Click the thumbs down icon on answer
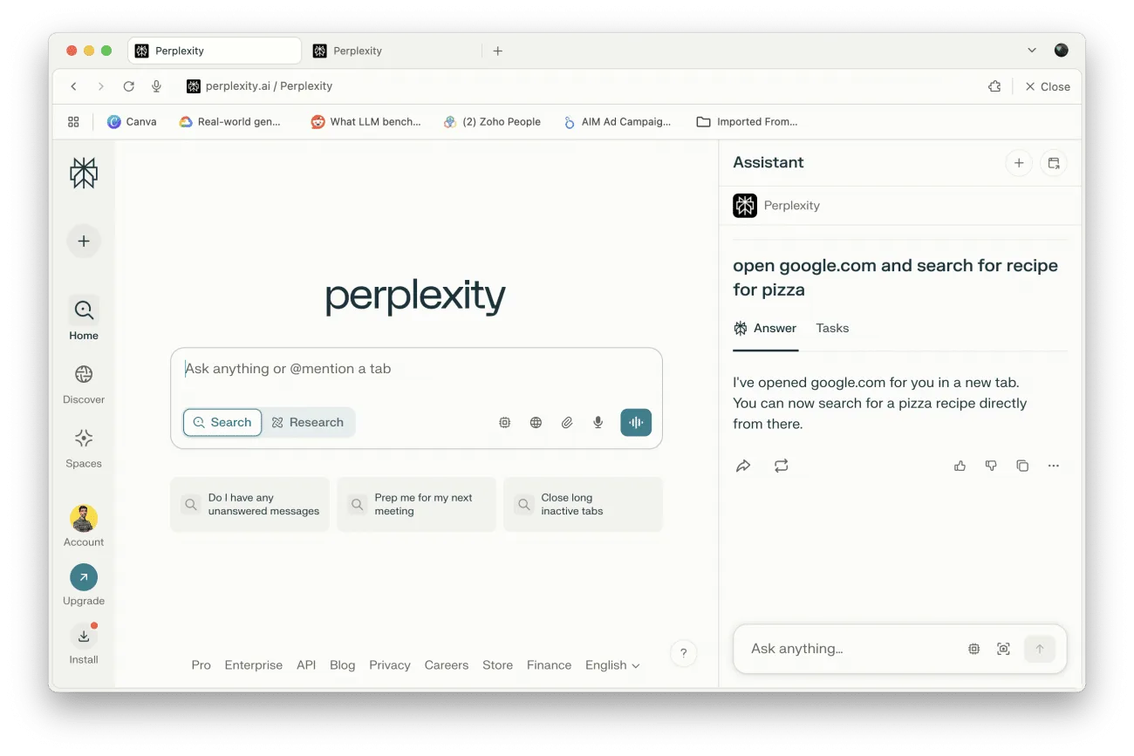The height and width of the screenshot is (756, 1134). tap(991, 466)
